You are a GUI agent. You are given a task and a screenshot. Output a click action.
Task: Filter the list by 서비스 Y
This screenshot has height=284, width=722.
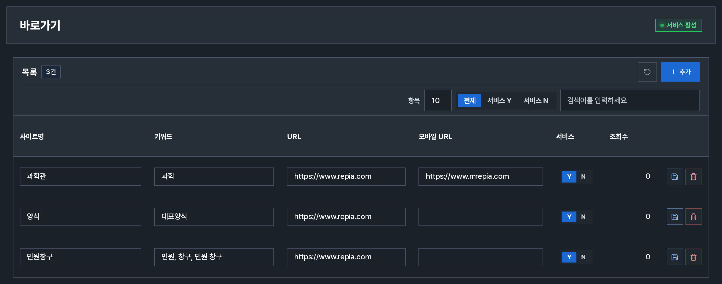pyautogui.click(x=499, y=101)
